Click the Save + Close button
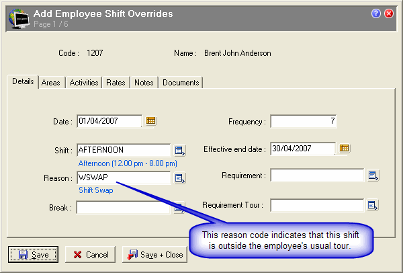Viewport: 403px width, 273px height. tap(156, 255)
